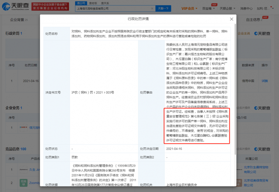Screen dimensions: 279x192
Task: Click the 信元宠 product logo thumbnail
Action: [24, 127]
